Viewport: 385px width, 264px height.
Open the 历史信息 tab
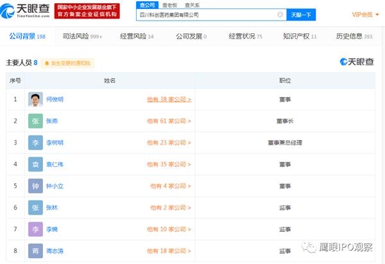354,37
